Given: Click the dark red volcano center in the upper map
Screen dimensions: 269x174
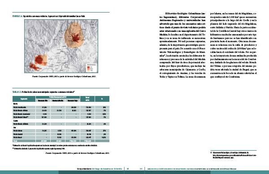Looking at the screenshot, I should [75, 38].
